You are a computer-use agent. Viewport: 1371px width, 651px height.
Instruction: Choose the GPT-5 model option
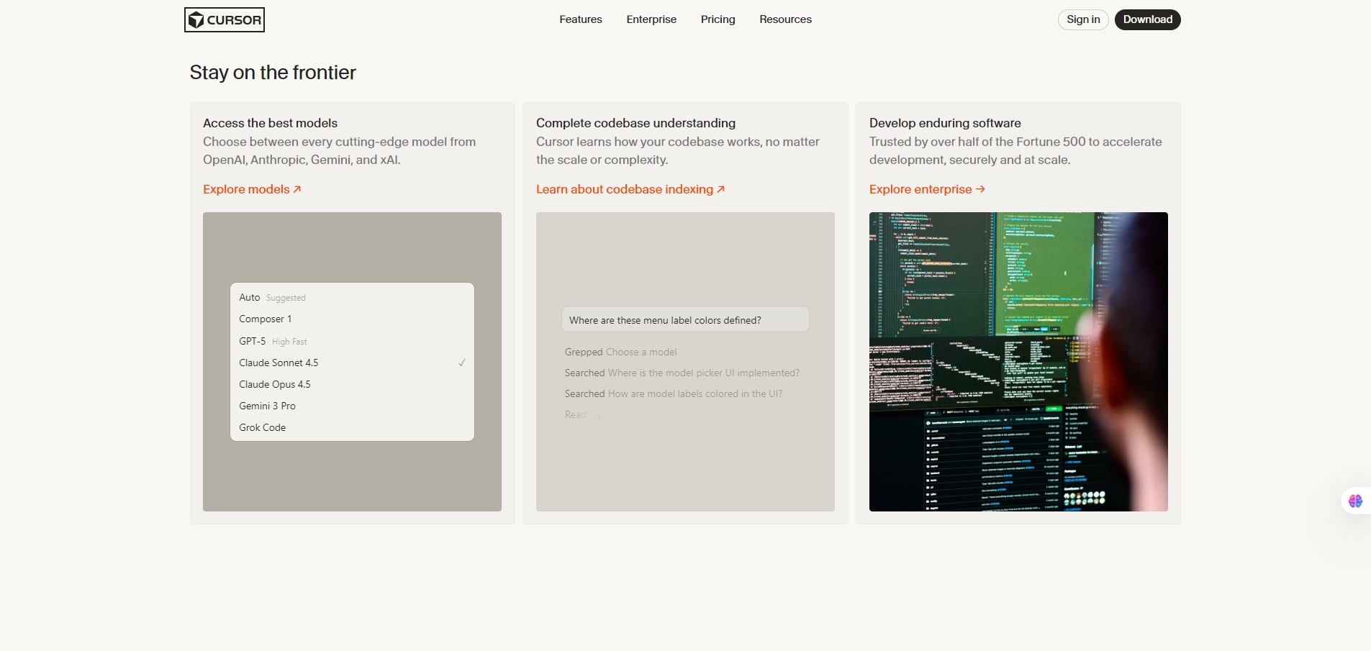(352, 341)
